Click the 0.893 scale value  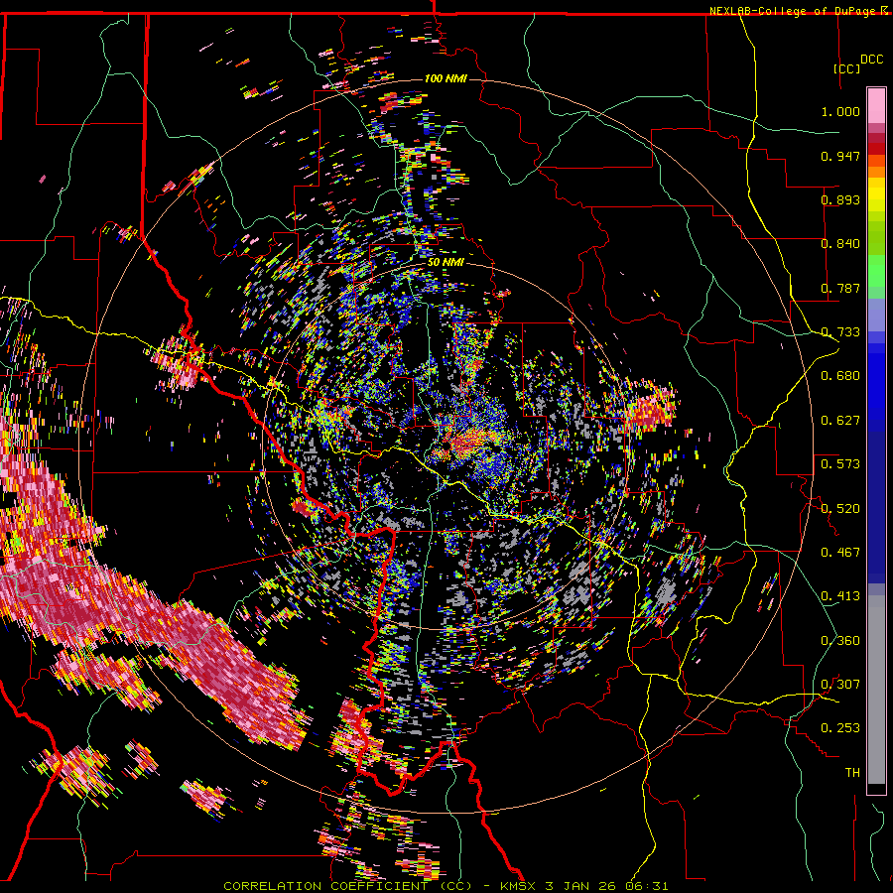click(840, 199)
